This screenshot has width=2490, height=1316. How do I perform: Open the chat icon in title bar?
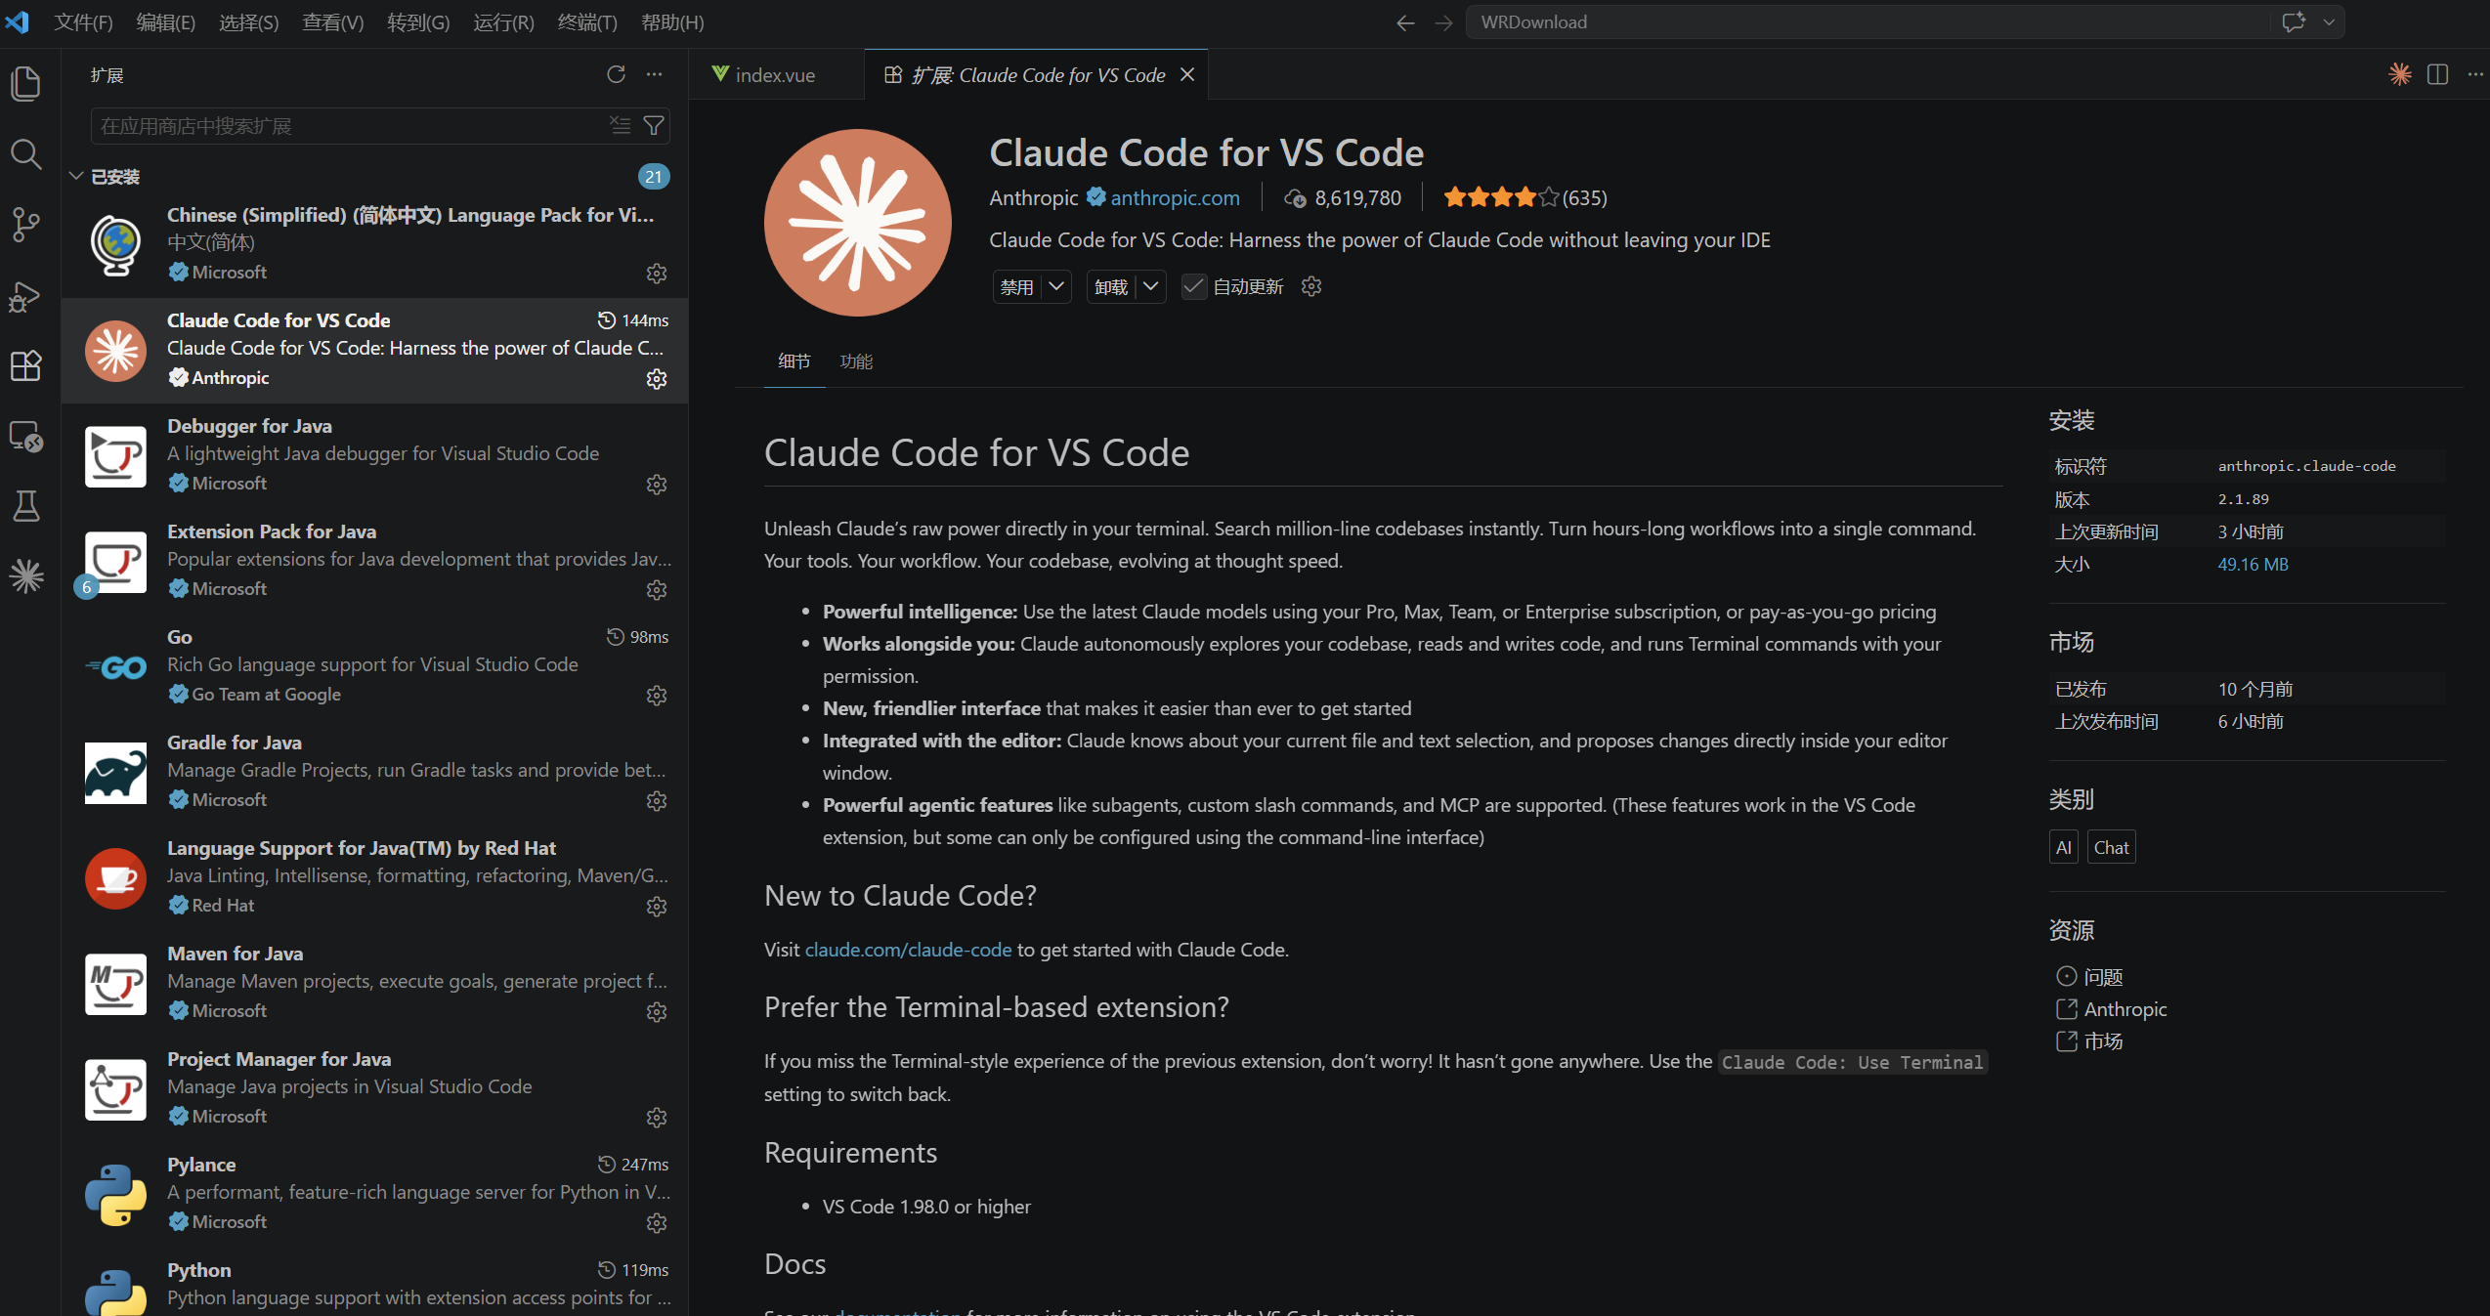[x=2294, y=22]
